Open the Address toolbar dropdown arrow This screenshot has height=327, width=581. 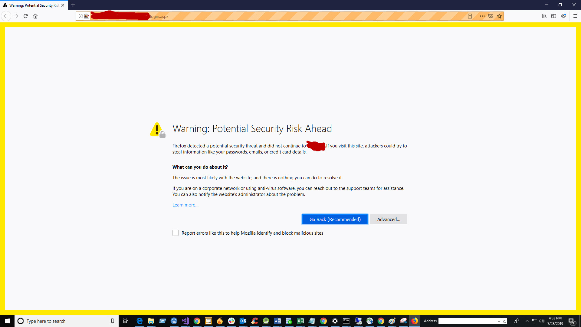(x=498, y=321)
